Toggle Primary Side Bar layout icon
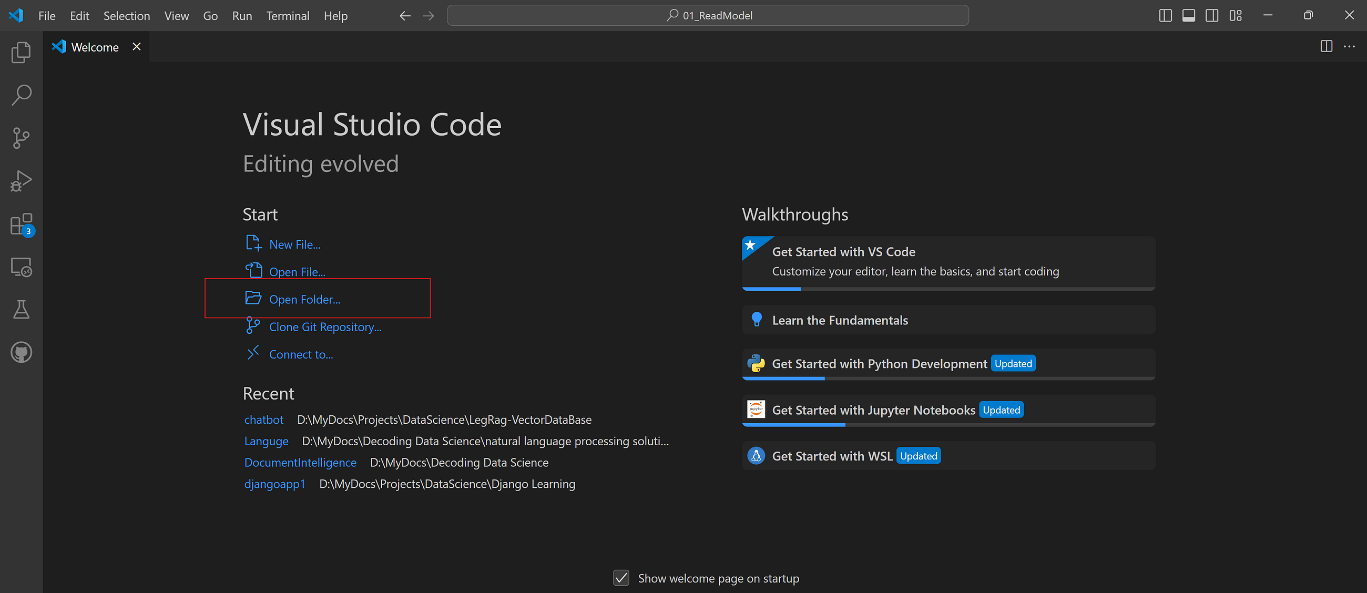This screenshot has height=593, width=1367. pos(1165,15)
